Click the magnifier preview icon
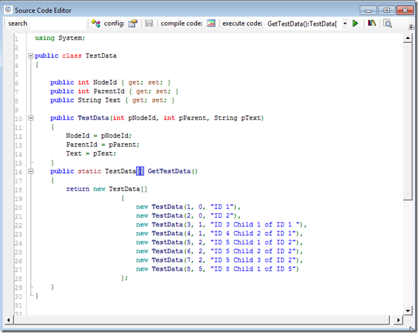The width and height of the screenshot is (418, 333). click(x=387, y=23)
